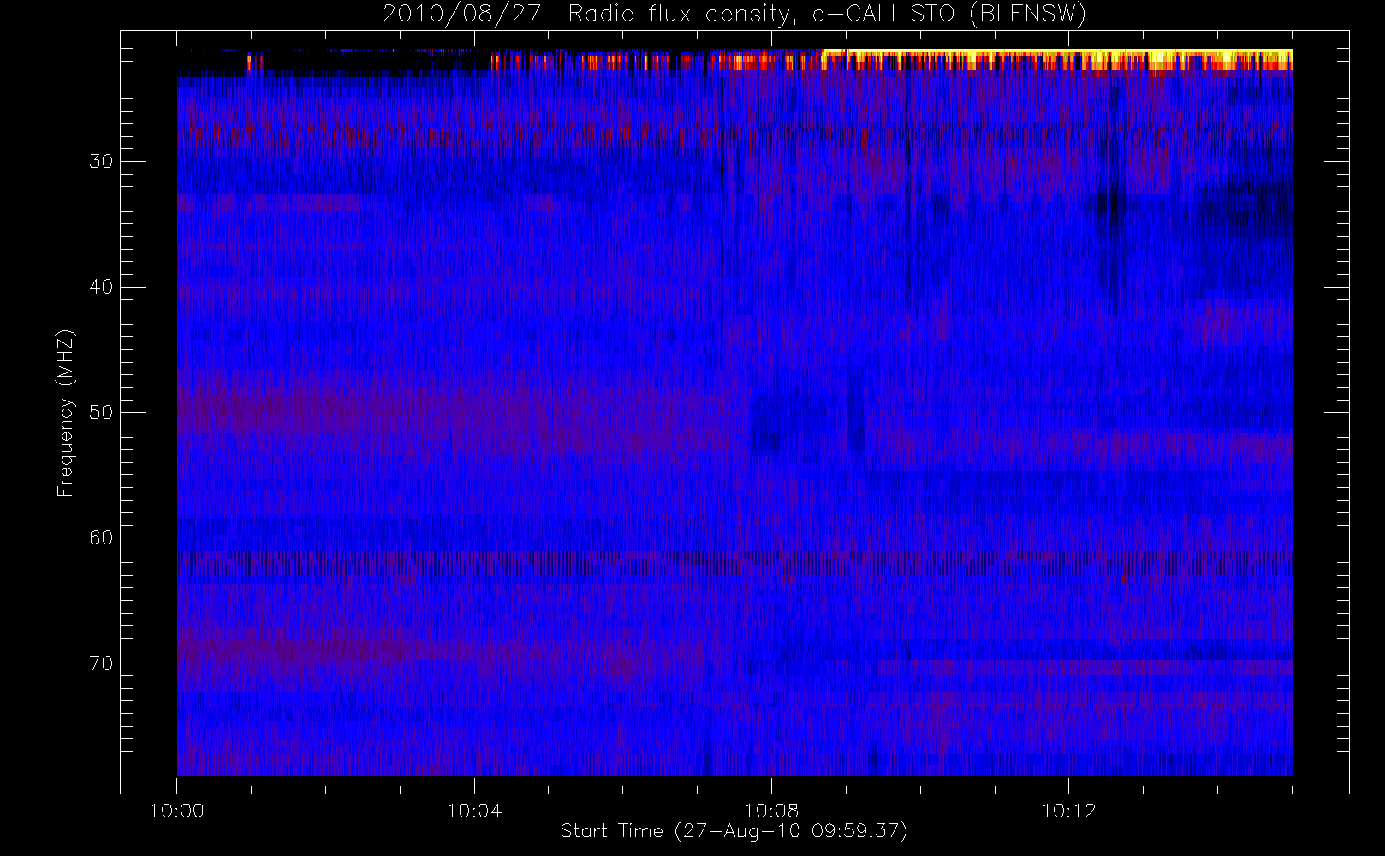This screenshot has height=856, width=1385.
Task: Select the '10:04' time tick label
Action: point(474,811)
